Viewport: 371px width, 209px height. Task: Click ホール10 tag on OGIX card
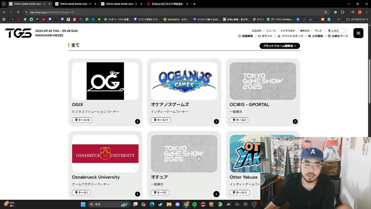(x=82, y=120)
